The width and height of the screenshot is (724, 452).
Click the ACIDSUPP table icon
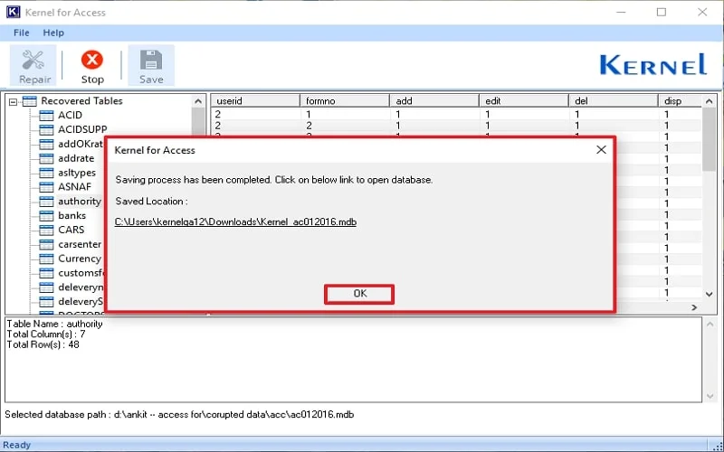(46, 129)
